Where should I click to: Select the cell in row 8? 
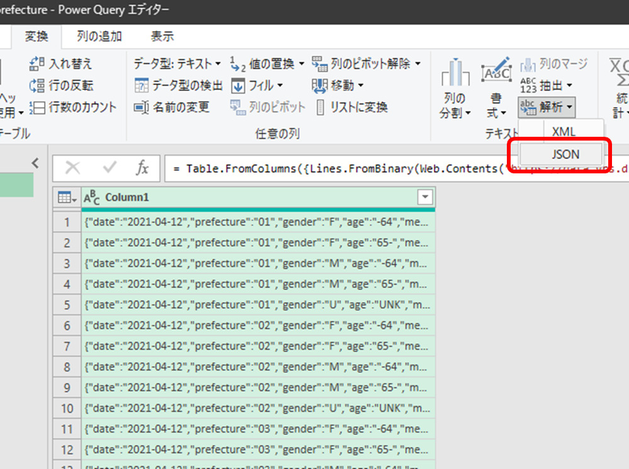click(258, 367)
